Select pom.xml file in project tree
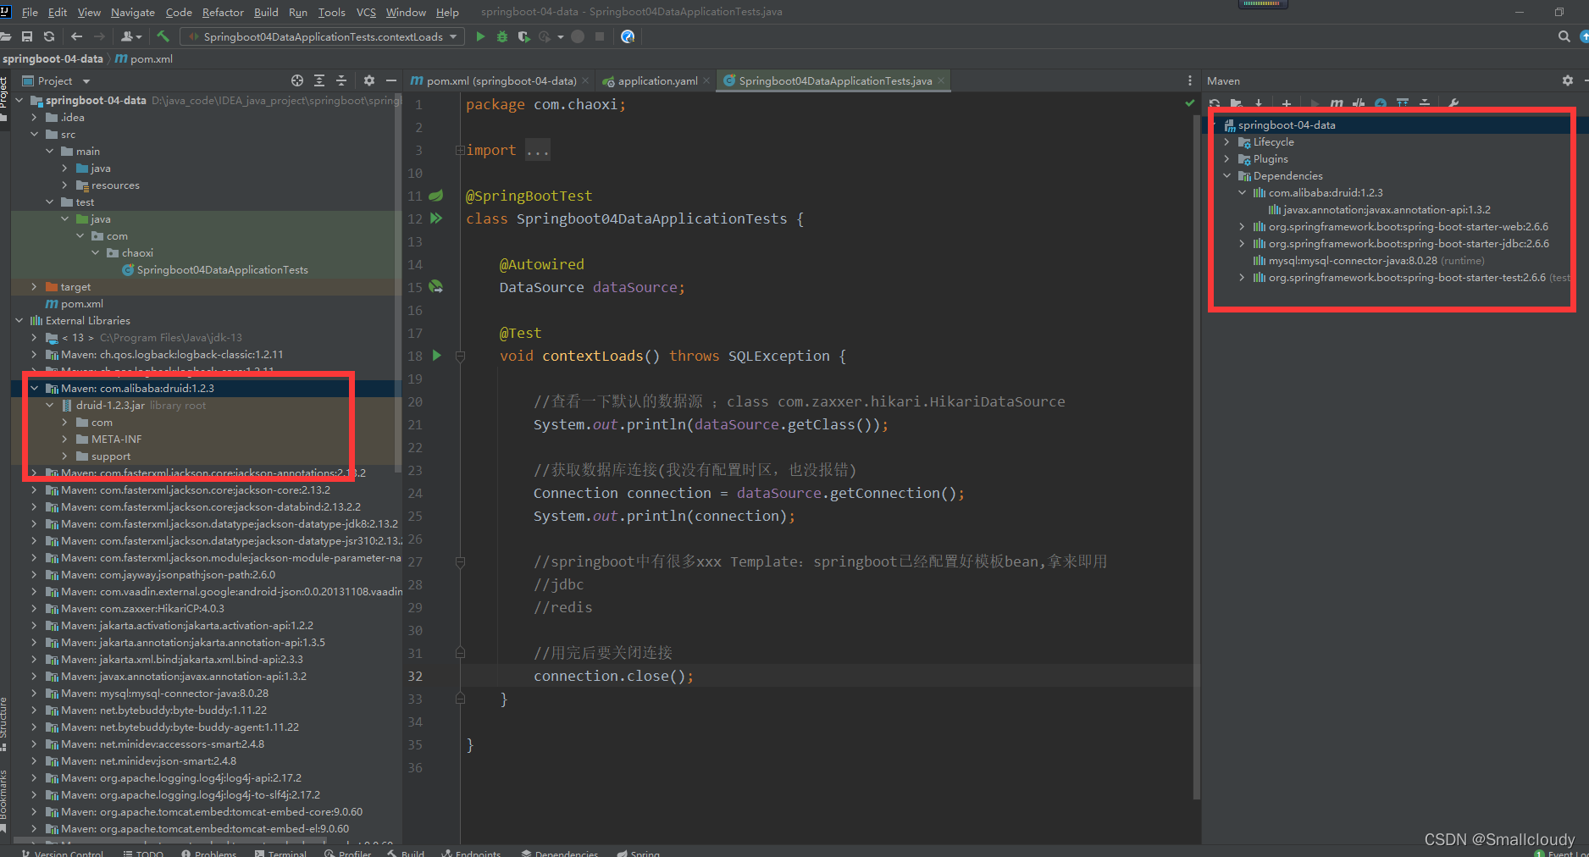Viewport: 1589px width, 857px height. (75, 304)
